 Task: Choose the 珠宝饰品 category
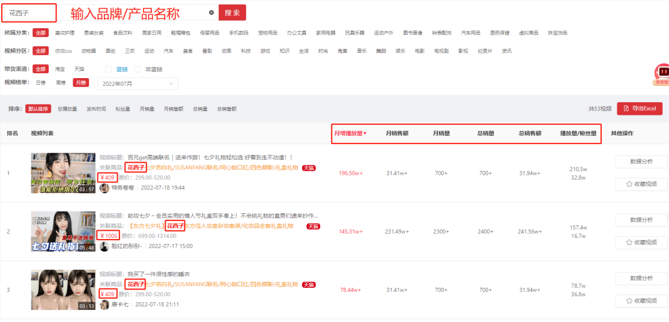[558, 33]
